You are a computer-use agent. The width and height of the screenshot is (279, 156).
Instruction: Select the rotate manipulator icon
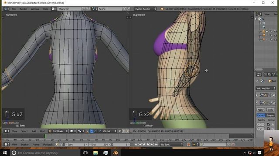(96, 131)
